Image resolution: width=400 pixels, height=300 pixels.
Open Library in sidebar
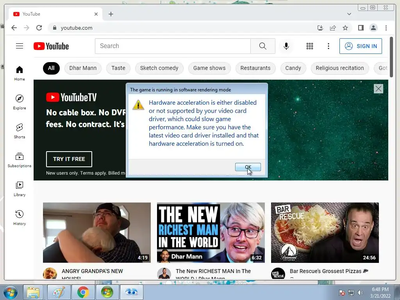pos(20,189)
